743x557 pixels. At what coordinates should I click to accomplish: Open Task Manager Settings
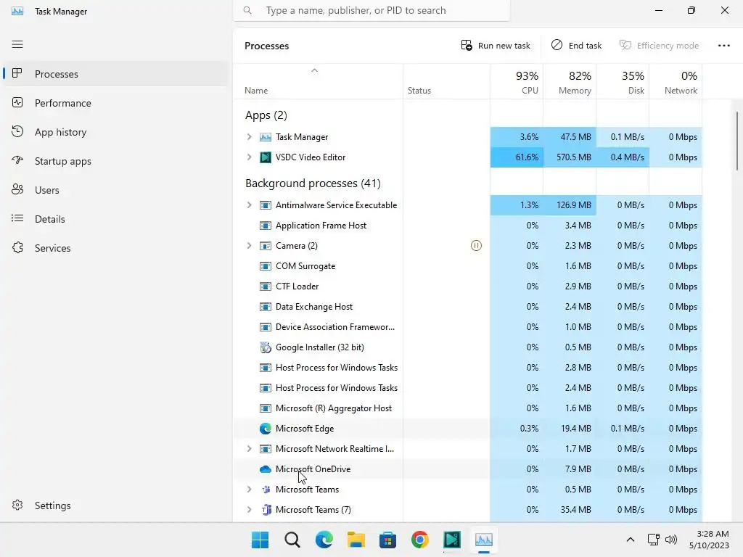(116, 506)
